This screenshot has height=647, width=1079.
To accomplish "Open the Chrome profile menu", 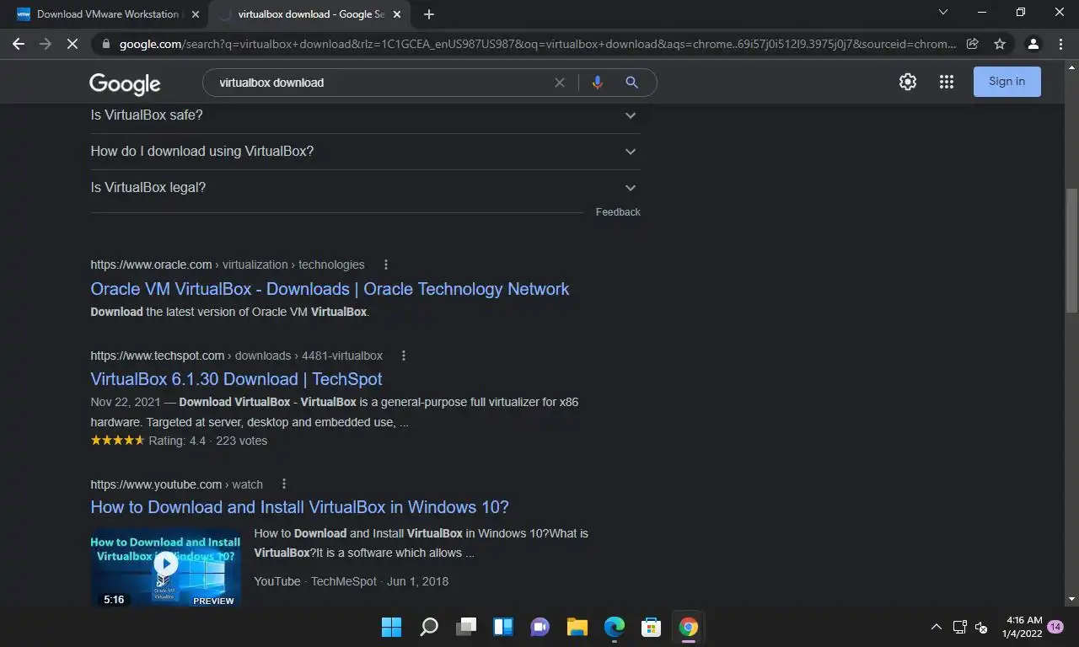I will (1033, 44).
